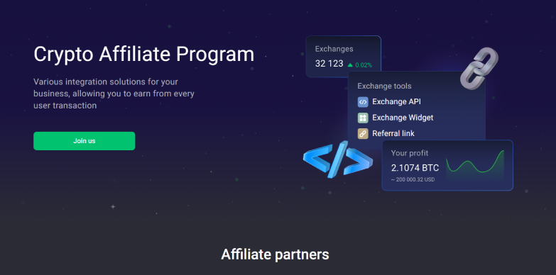Viewport: 556px width, 275px height.
Task: Click the green up triangle beside 0.02%
Action: point(350,64)
